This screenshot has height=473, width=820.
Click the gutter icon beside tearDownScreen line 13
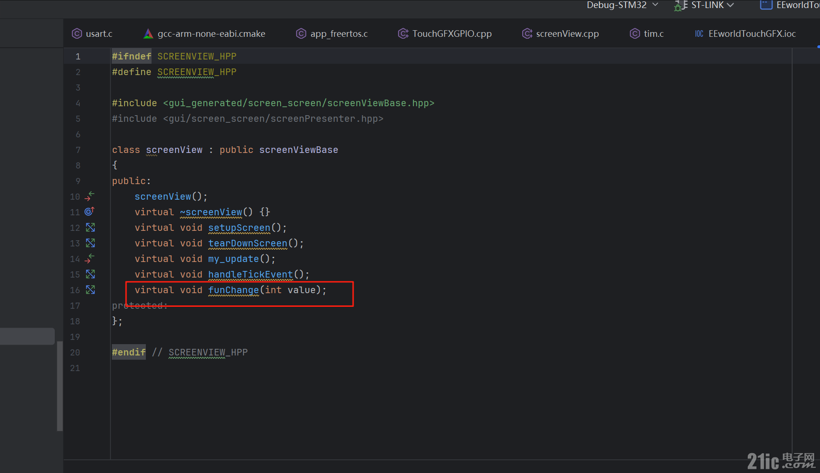click(x=91, y=243)
